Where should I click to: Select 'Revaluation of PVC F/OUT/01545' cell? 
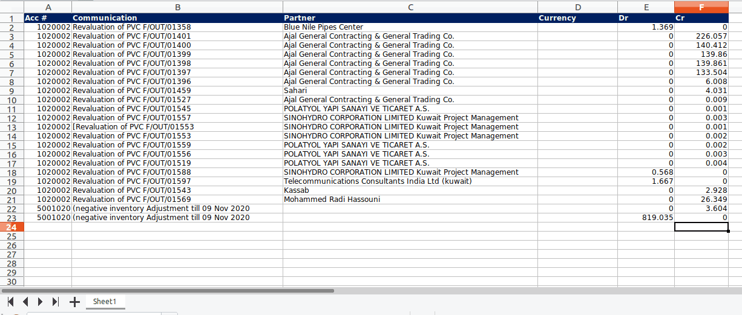click(177, 109)
